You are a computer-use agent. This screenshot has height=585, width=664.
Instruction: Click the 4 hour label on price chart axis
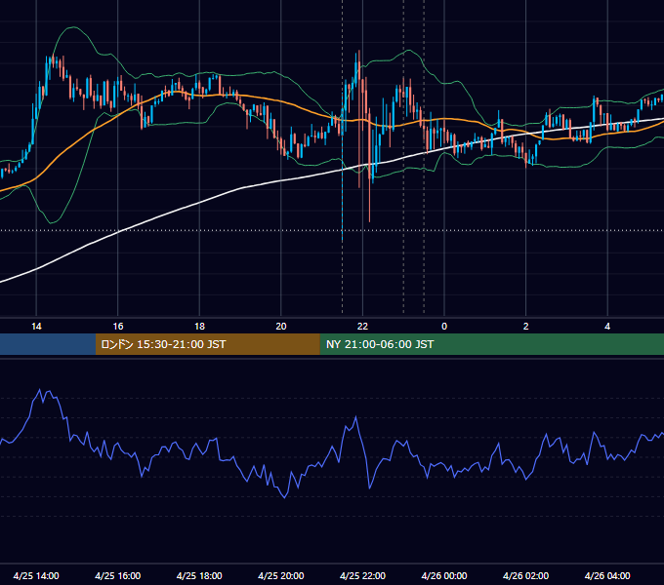coord(607,327)
